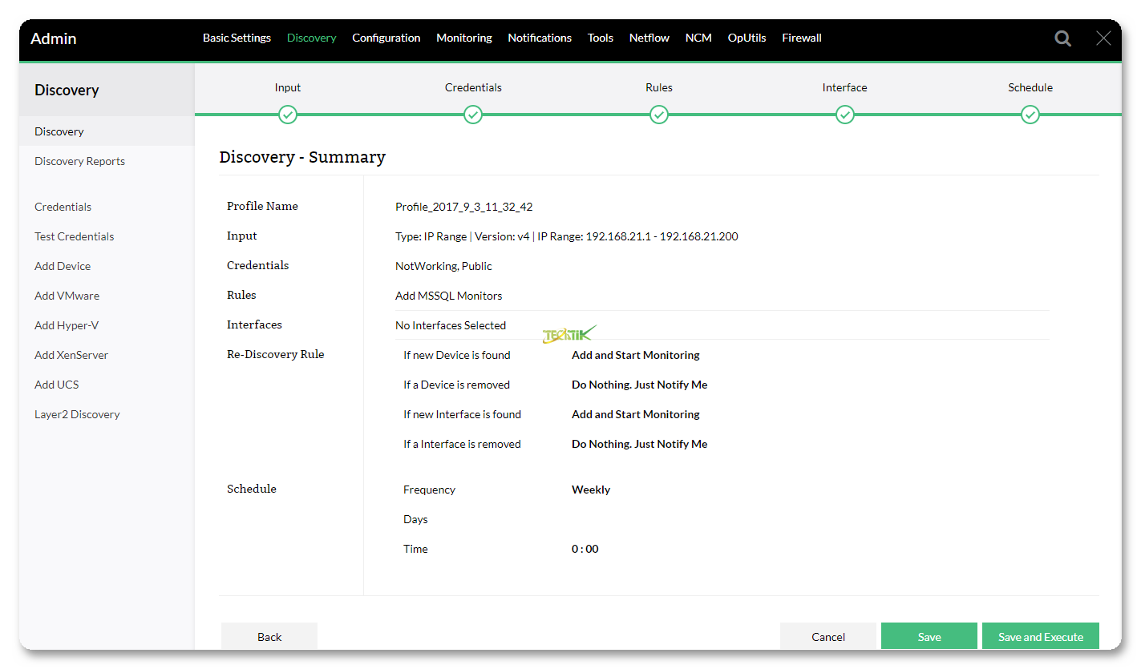The image size is (1141, 669).
Task: Open the Add Hyper-V sidebar entry
Action: [x=67, y=325]
